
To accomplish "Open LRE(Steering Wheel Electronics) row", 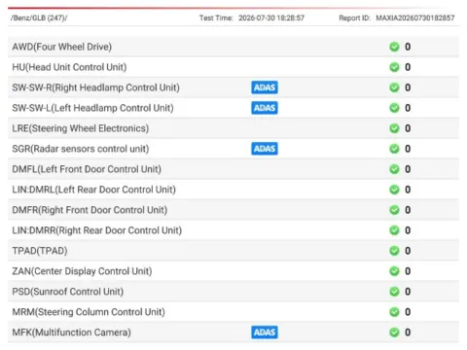I will 233,128.
